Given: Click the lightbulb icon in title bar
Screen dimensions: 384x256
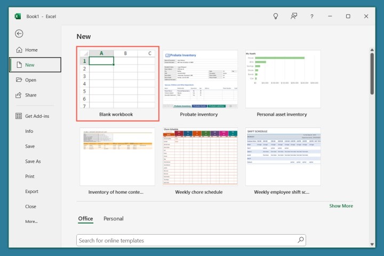Looking at the screenshot, I should tap(275, 17).
